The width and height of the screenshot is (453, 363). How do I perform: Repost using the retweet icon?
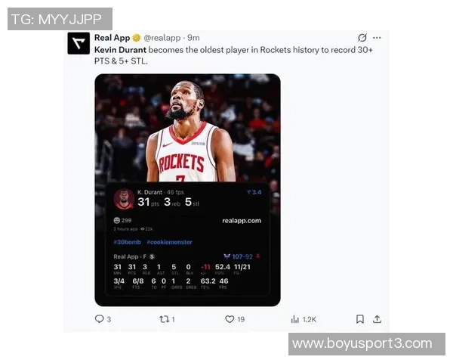point(164,319)
